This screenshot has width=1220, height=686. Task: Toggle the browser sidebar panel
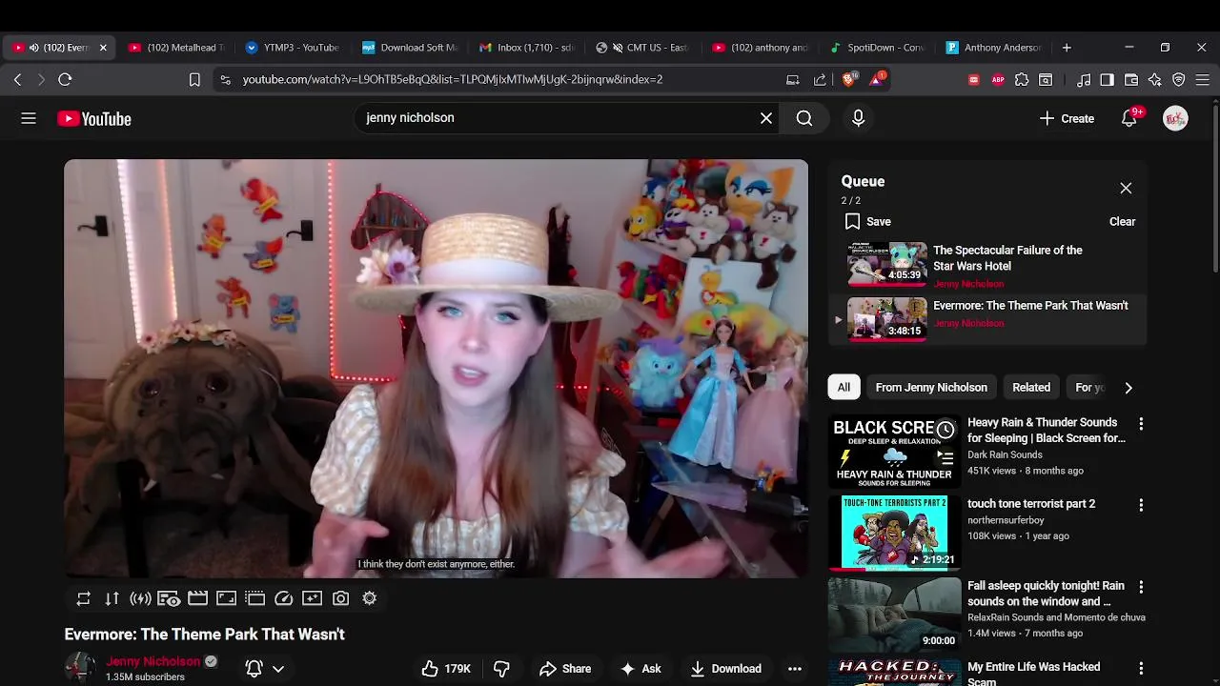pyautogui.click(x=1108, y=80)
